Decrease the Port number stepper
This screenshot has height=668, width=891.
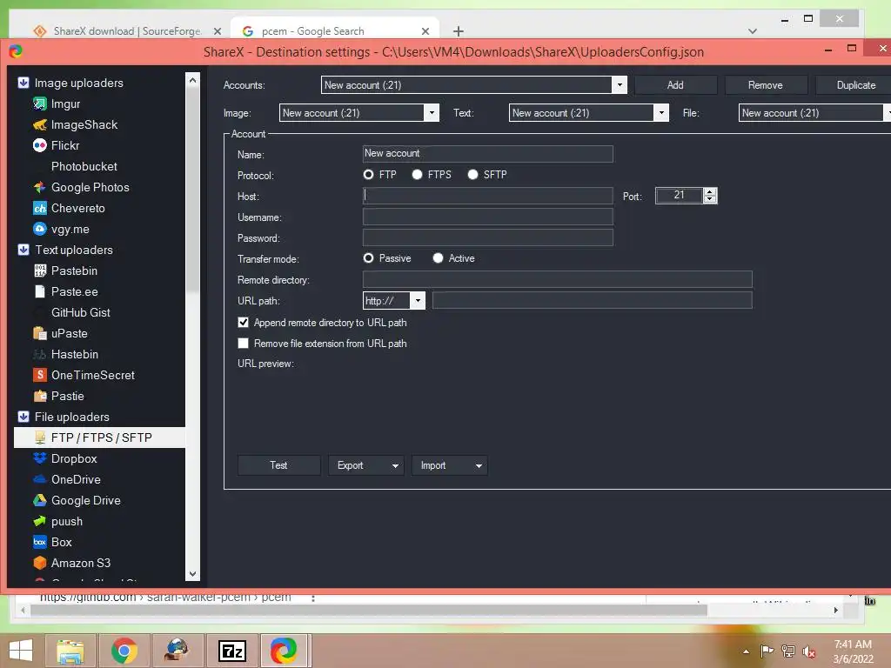pyautogui.click(x=710, y=199)
